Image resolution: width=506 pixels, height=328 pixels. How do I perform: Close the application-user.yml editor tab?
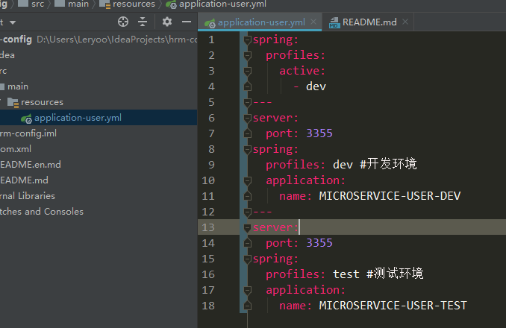(x=312, y=22)
